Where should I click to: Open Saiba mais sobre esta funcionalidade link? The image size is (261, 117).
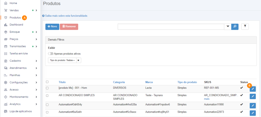[66, 16]
